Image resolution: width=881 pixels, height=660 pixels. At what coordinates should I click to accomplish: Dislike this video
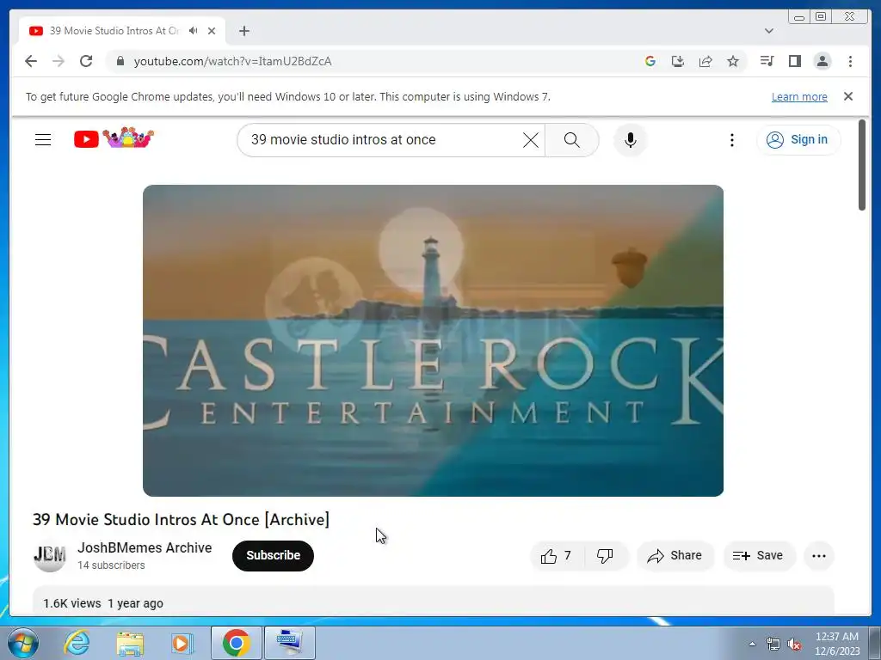[x=605, y=556]
